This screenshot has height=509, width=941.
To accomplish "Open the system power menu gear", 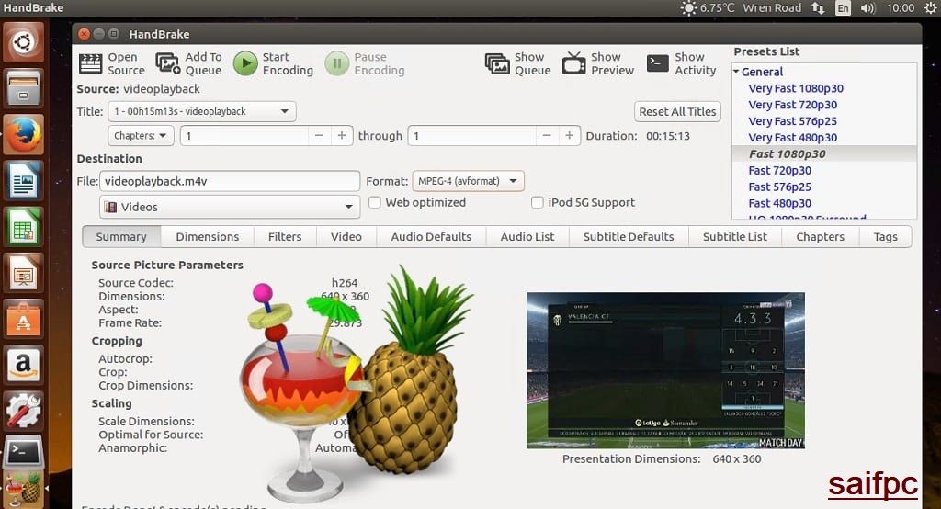I will (x=931, y=7).
